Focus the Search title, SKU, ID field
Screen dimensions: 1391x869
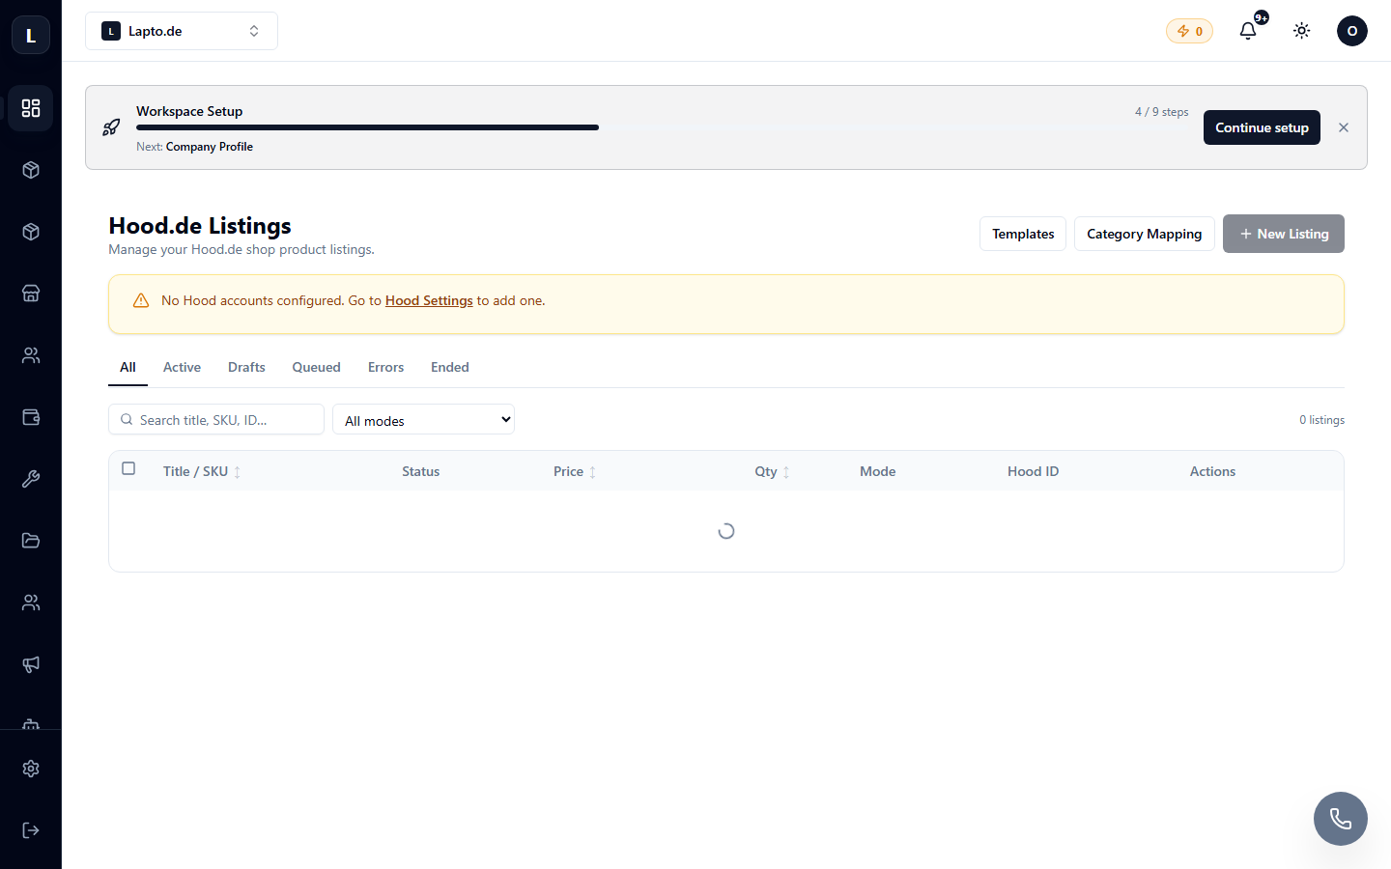click(x=216, y=419)
